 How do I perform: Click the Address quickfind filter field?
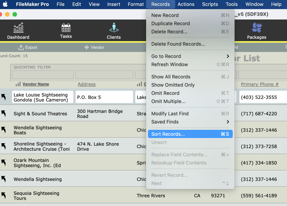[104, 74]
